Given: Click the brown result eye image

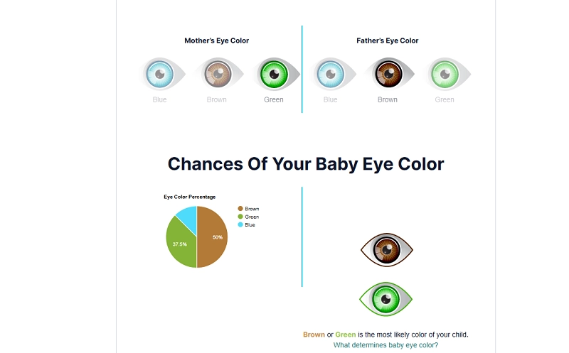Looking at the screenshot, I should [386, 249].
